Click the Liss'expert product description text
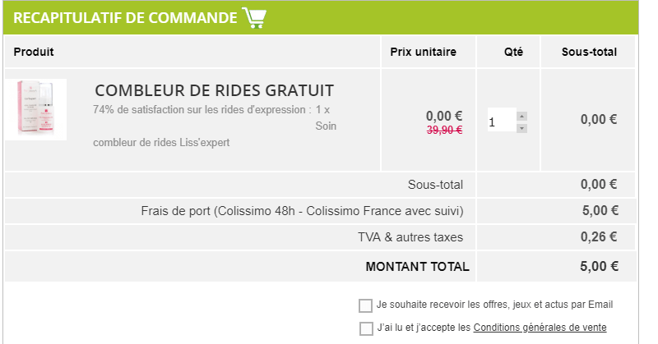Image resolution: width=658 pixels, height=344 pixels. point(161,142)
